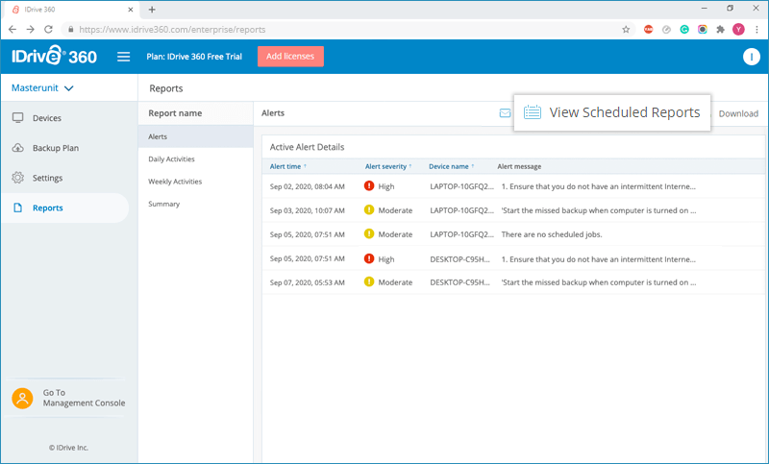Click Sep 07, 2020, 05:53 AM alert time

[x=307, y=282]
